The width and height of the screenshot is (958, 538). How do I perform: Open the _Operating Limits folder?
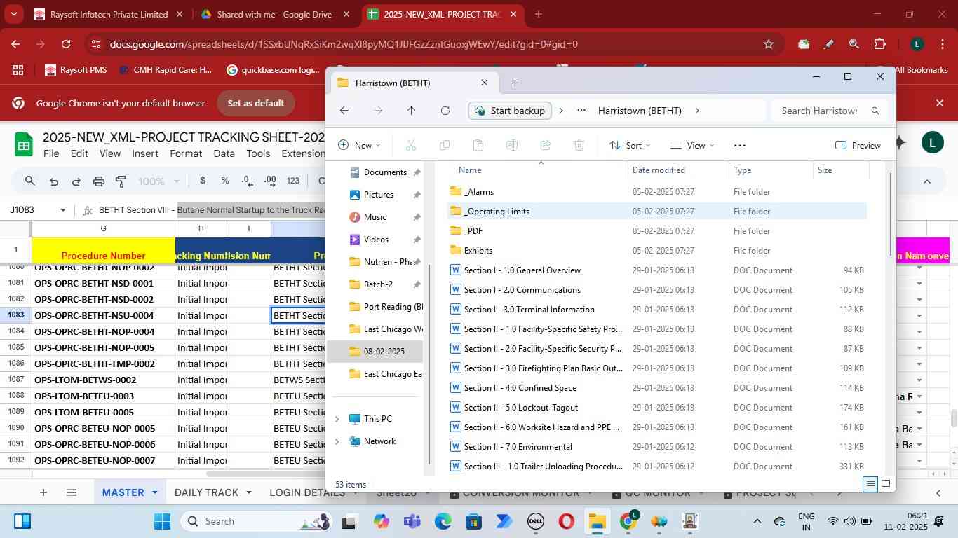pos(656,212)
